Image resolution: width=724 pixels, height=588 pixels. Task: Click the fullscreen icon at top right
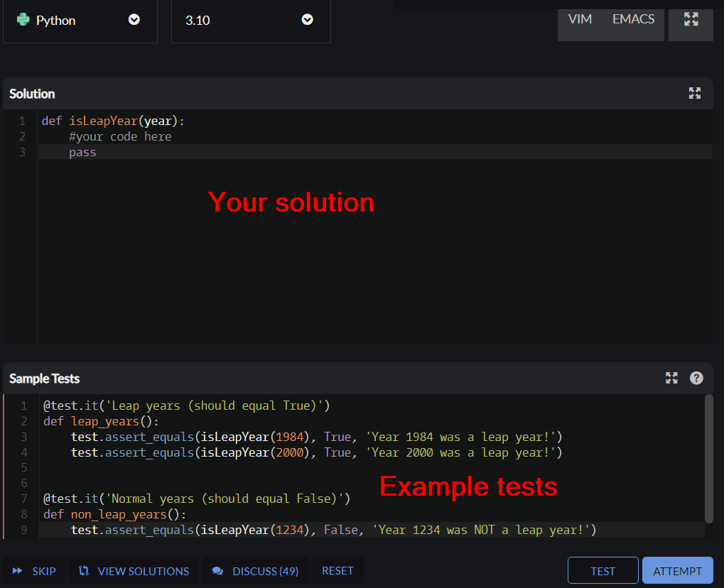pos(690,19)
